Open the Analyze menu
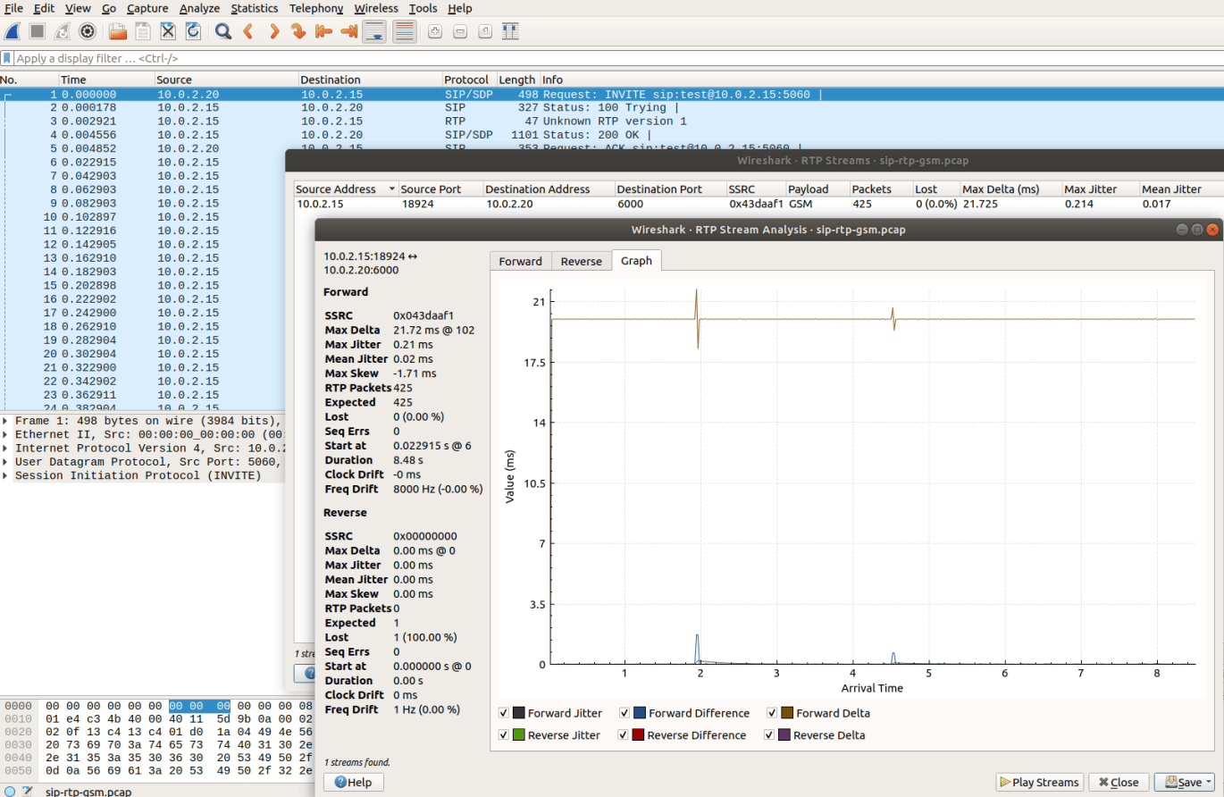Screen dimensions: 1224x797 click(199, 8)
